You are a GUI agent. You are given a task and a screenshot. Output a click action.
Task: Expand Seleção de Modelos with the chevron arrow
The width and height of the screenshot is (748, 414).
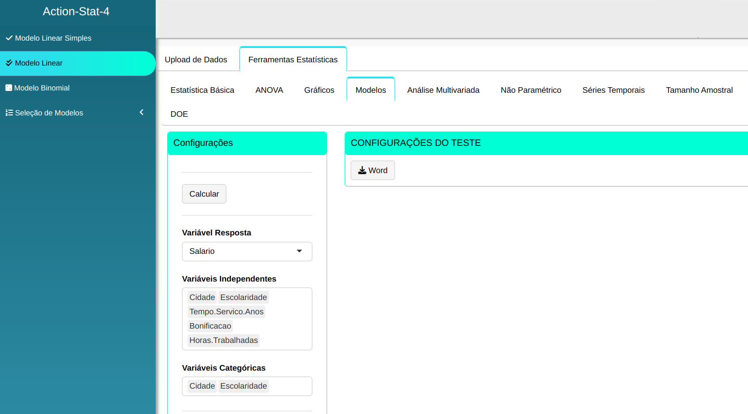(141, 112)
